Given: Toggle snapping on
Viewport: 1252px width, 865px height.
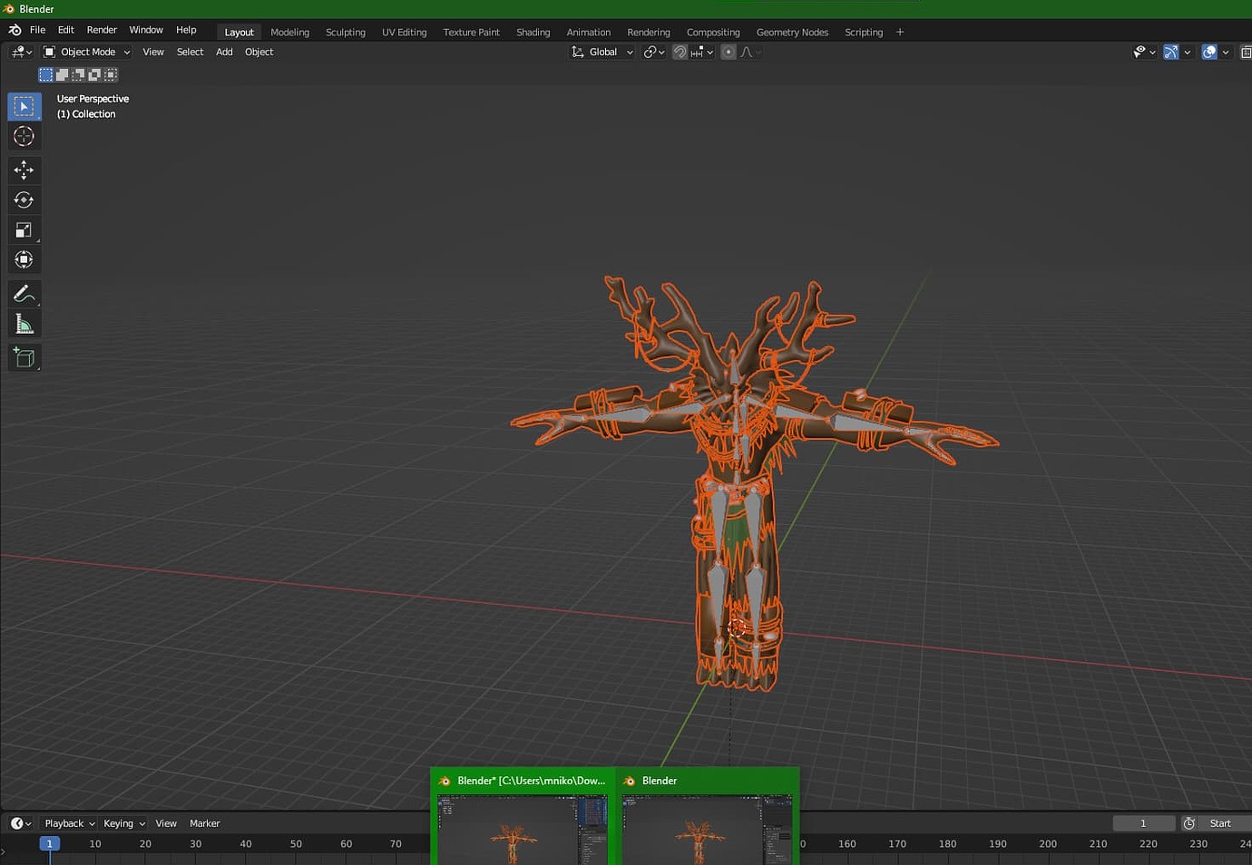Looking at the screenshot, I should coord(679,52).
